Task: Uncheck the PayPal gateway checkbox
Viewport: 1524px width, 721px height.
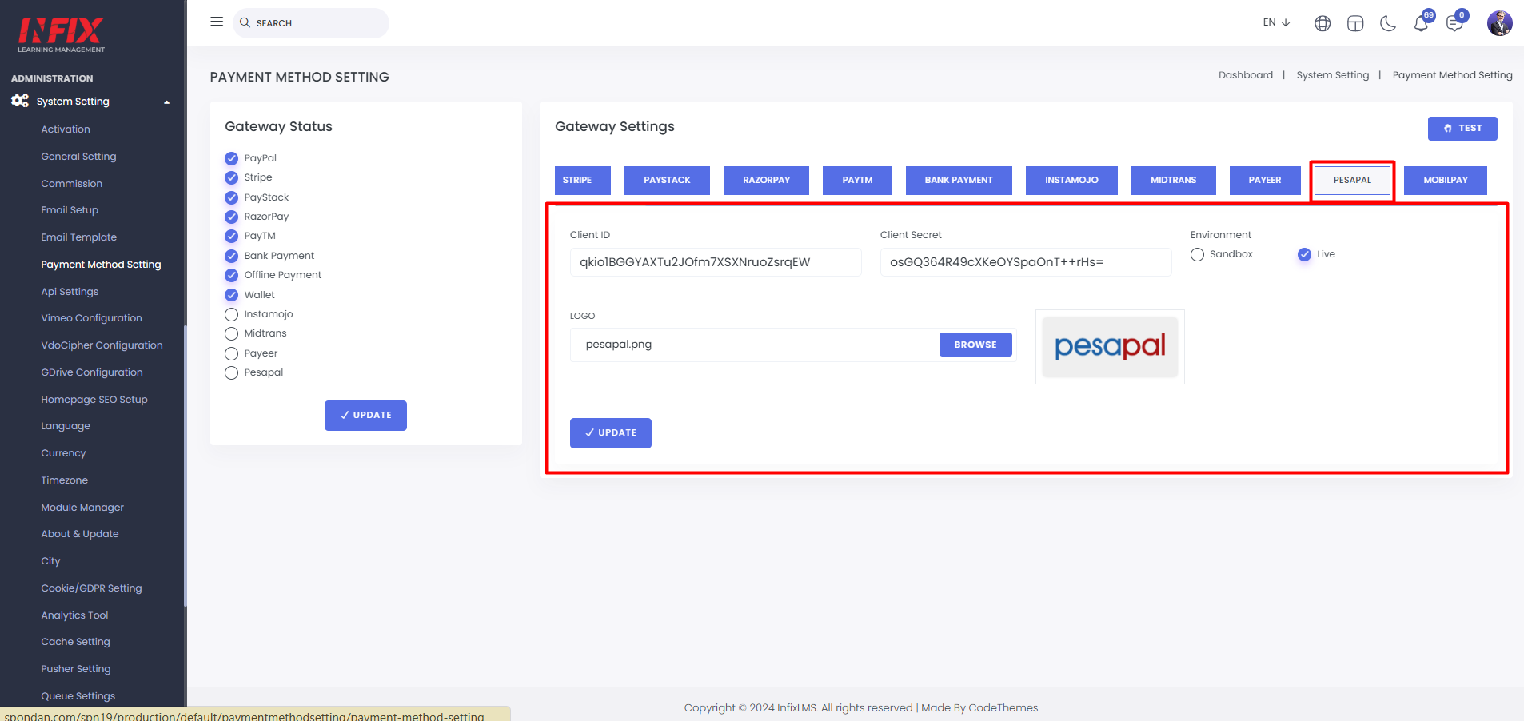Action: 231,158
